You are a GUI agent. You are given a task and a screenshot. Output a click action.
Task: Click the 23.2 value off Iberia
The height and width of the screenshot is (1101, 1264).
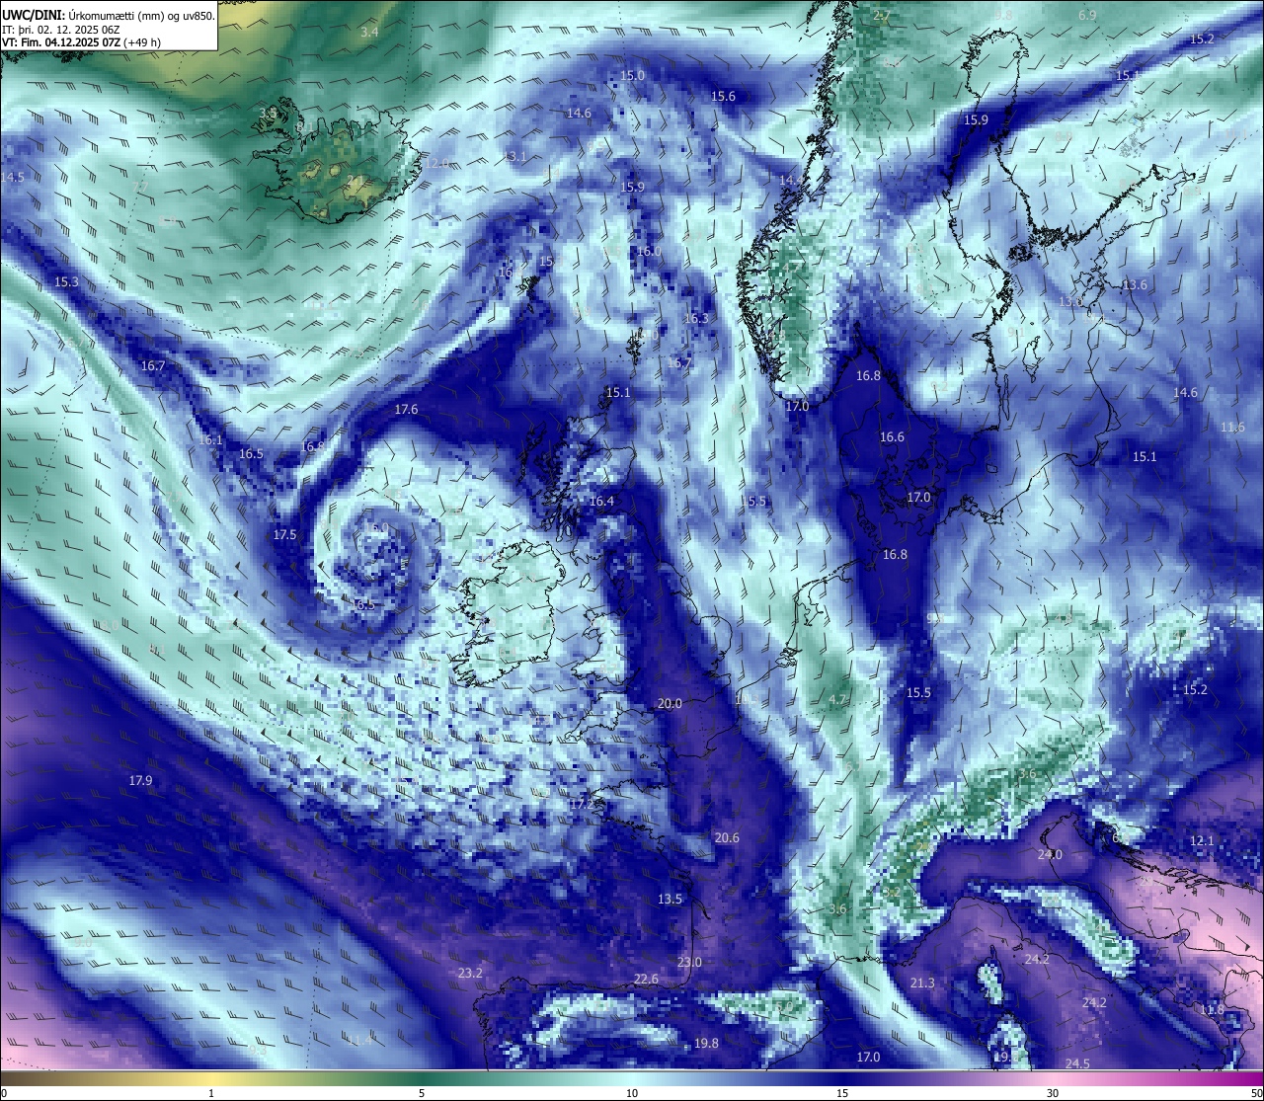470,974
